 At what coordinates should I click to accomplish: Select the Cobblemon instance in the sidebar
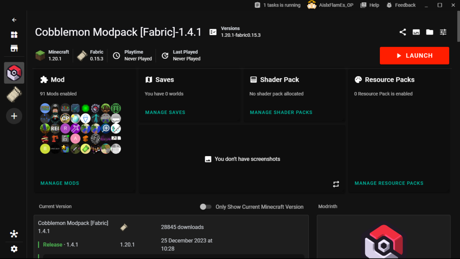[x=14, y=73]
